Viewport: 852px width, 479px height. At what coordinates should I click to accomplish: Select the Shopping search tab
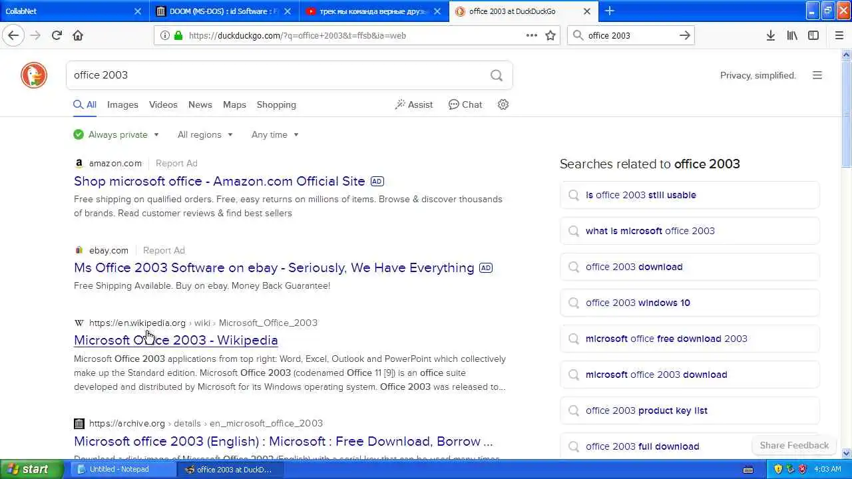pos(276,104)
